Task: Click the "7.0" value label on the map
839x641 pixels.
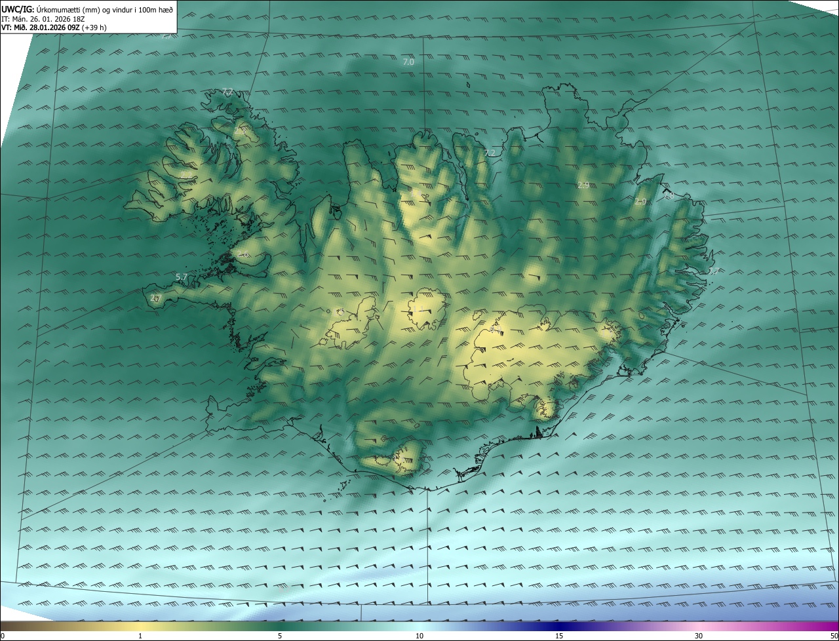Action: [x=408, y=62]
